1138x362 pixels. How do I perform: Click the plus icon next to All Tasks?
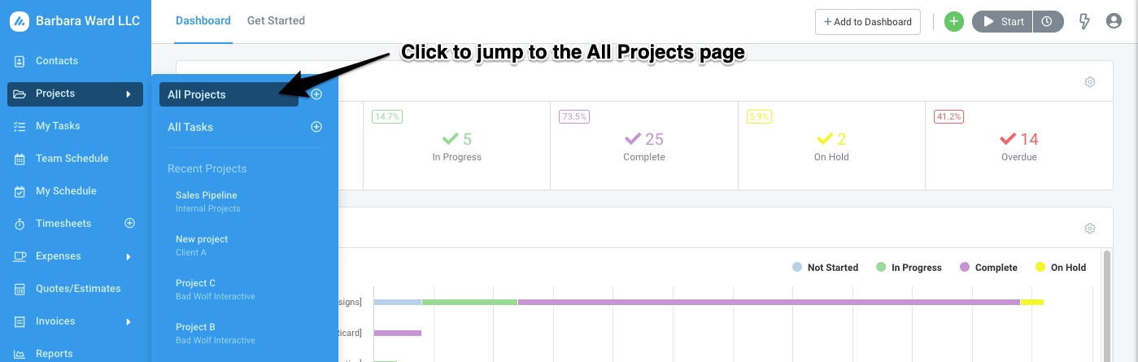click(316, 127)
